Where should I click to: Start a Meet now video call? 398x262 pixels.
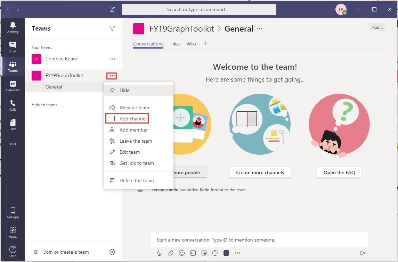215,253
